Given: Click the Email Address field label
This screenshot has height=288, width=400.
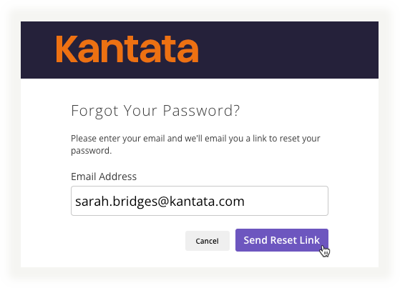Looking at the screenshot, I should coord(104,177).
